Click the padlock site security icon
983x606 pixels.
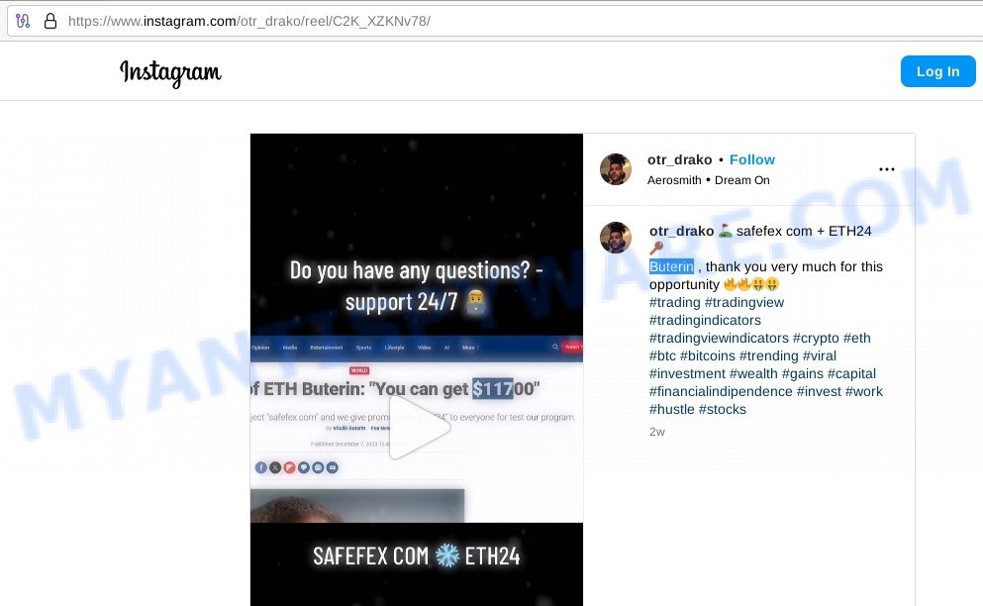click(x=50, y=21)
